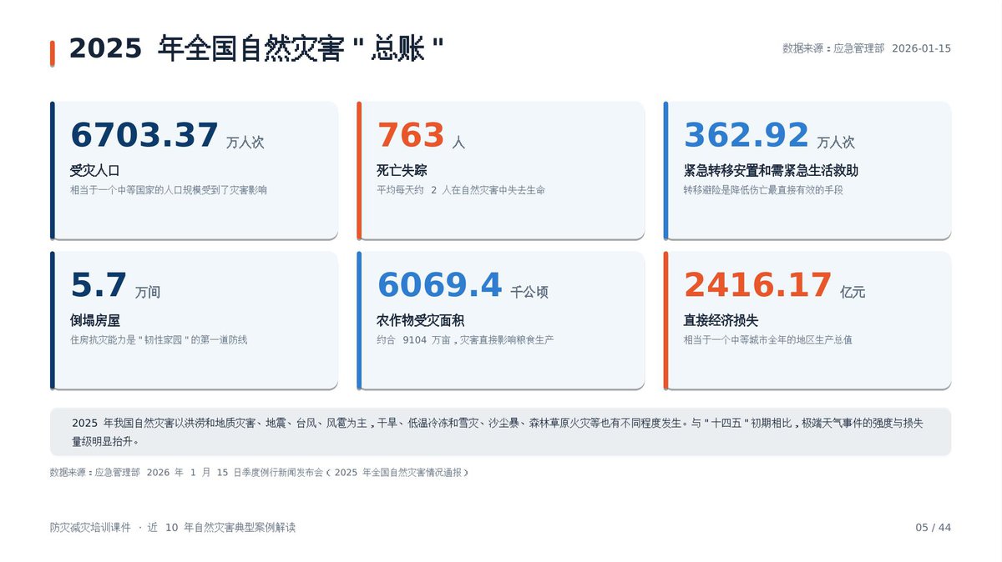Select the value 6703.37
1002x562 pixels.
tap(144, 135)
